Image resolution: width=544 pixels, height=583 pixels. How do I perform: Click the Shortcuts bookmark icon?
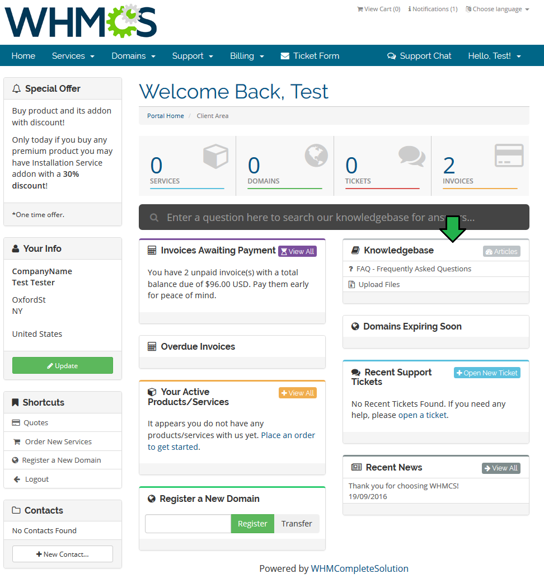(x=15, y=402)
